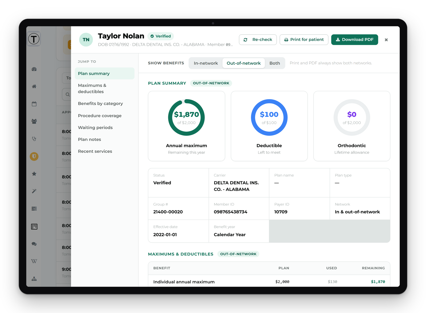Select the orange shield insurance icon

tap(34, 156)
